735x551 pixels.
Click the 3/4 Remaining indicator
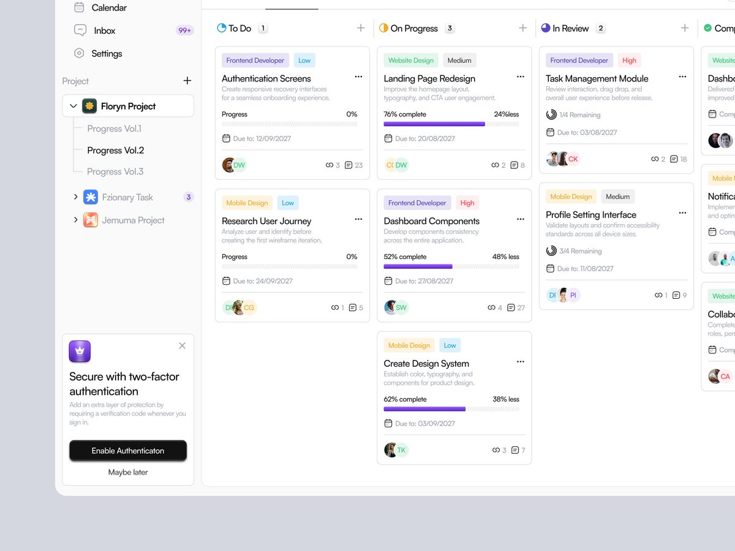(x=574, y=251)
